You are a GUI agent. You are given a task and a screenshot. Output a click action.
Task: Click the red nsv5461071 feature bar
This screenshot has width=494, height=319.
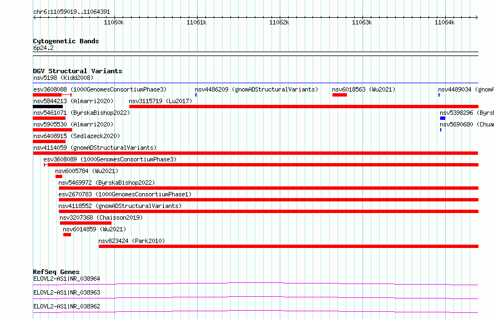49,118
